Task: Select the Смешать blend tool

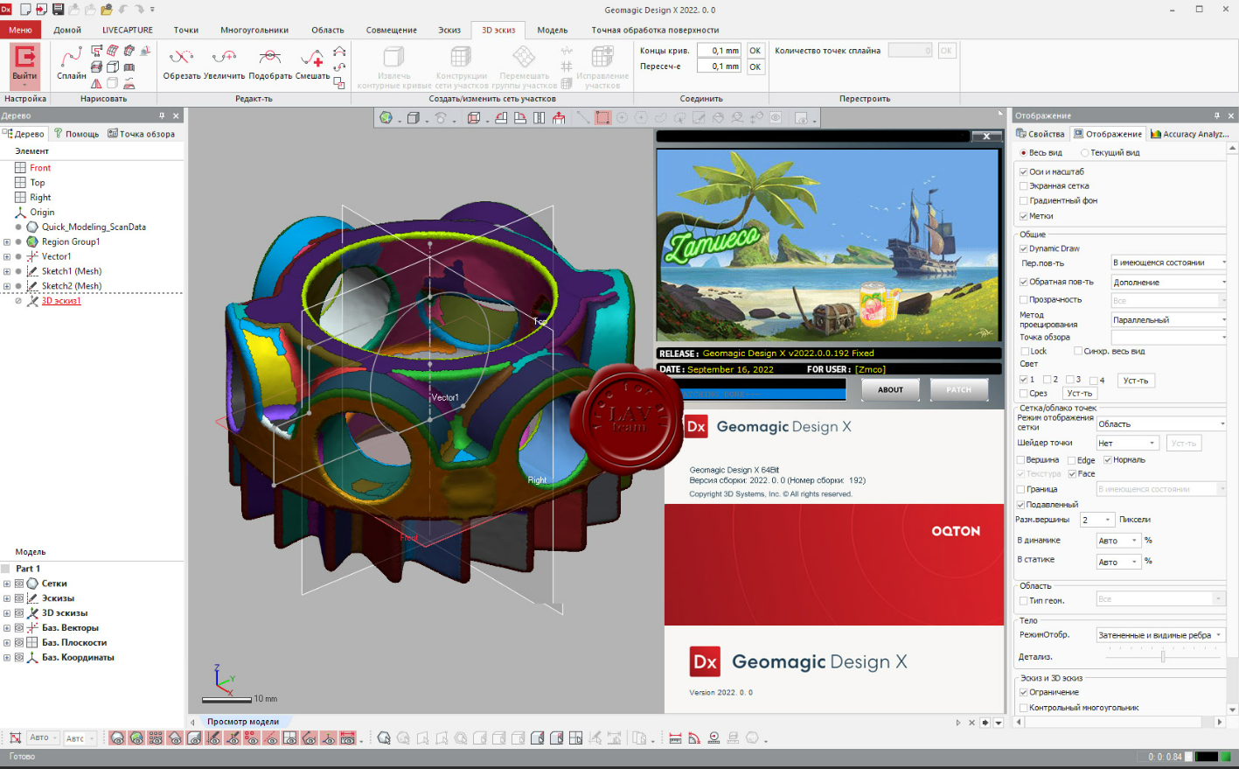Action: (312, 63)
